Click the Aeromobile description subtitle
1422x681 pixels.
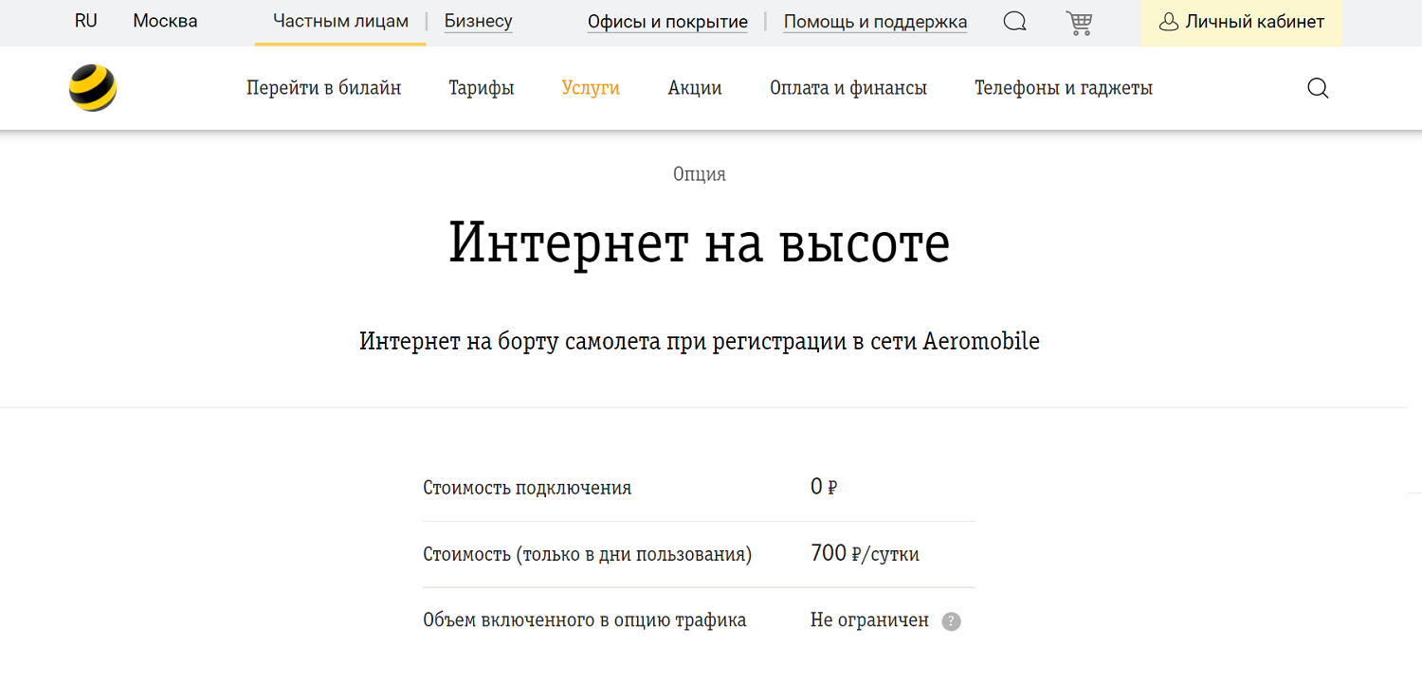[x=700, y=342]
